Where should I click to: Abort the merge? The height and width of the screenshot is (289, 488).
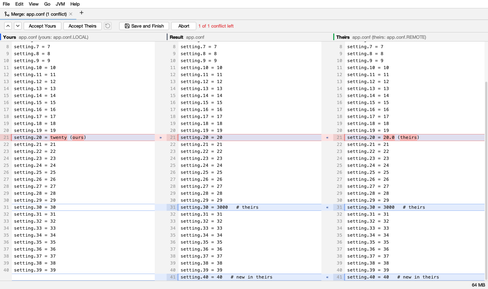184,26
